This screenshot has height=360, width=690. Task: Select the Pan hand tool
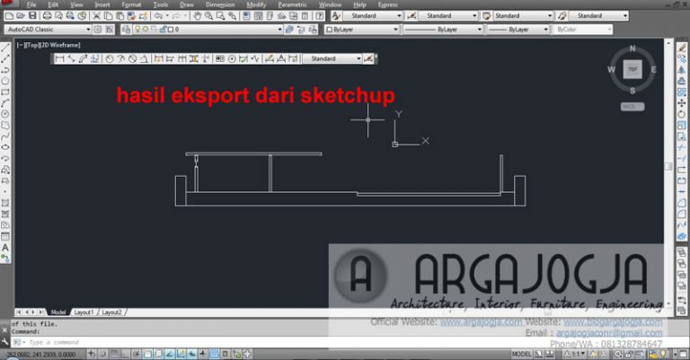pyautogui.click(x=197, y=16)
